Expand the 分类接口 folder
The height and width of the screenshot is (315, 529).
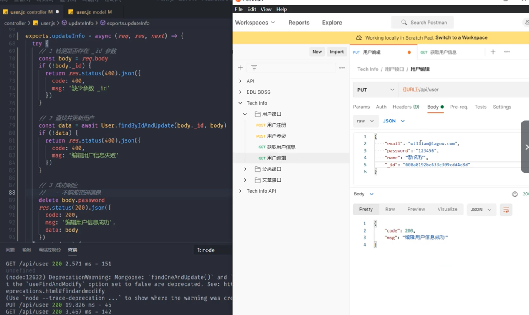tap(245, 169)
